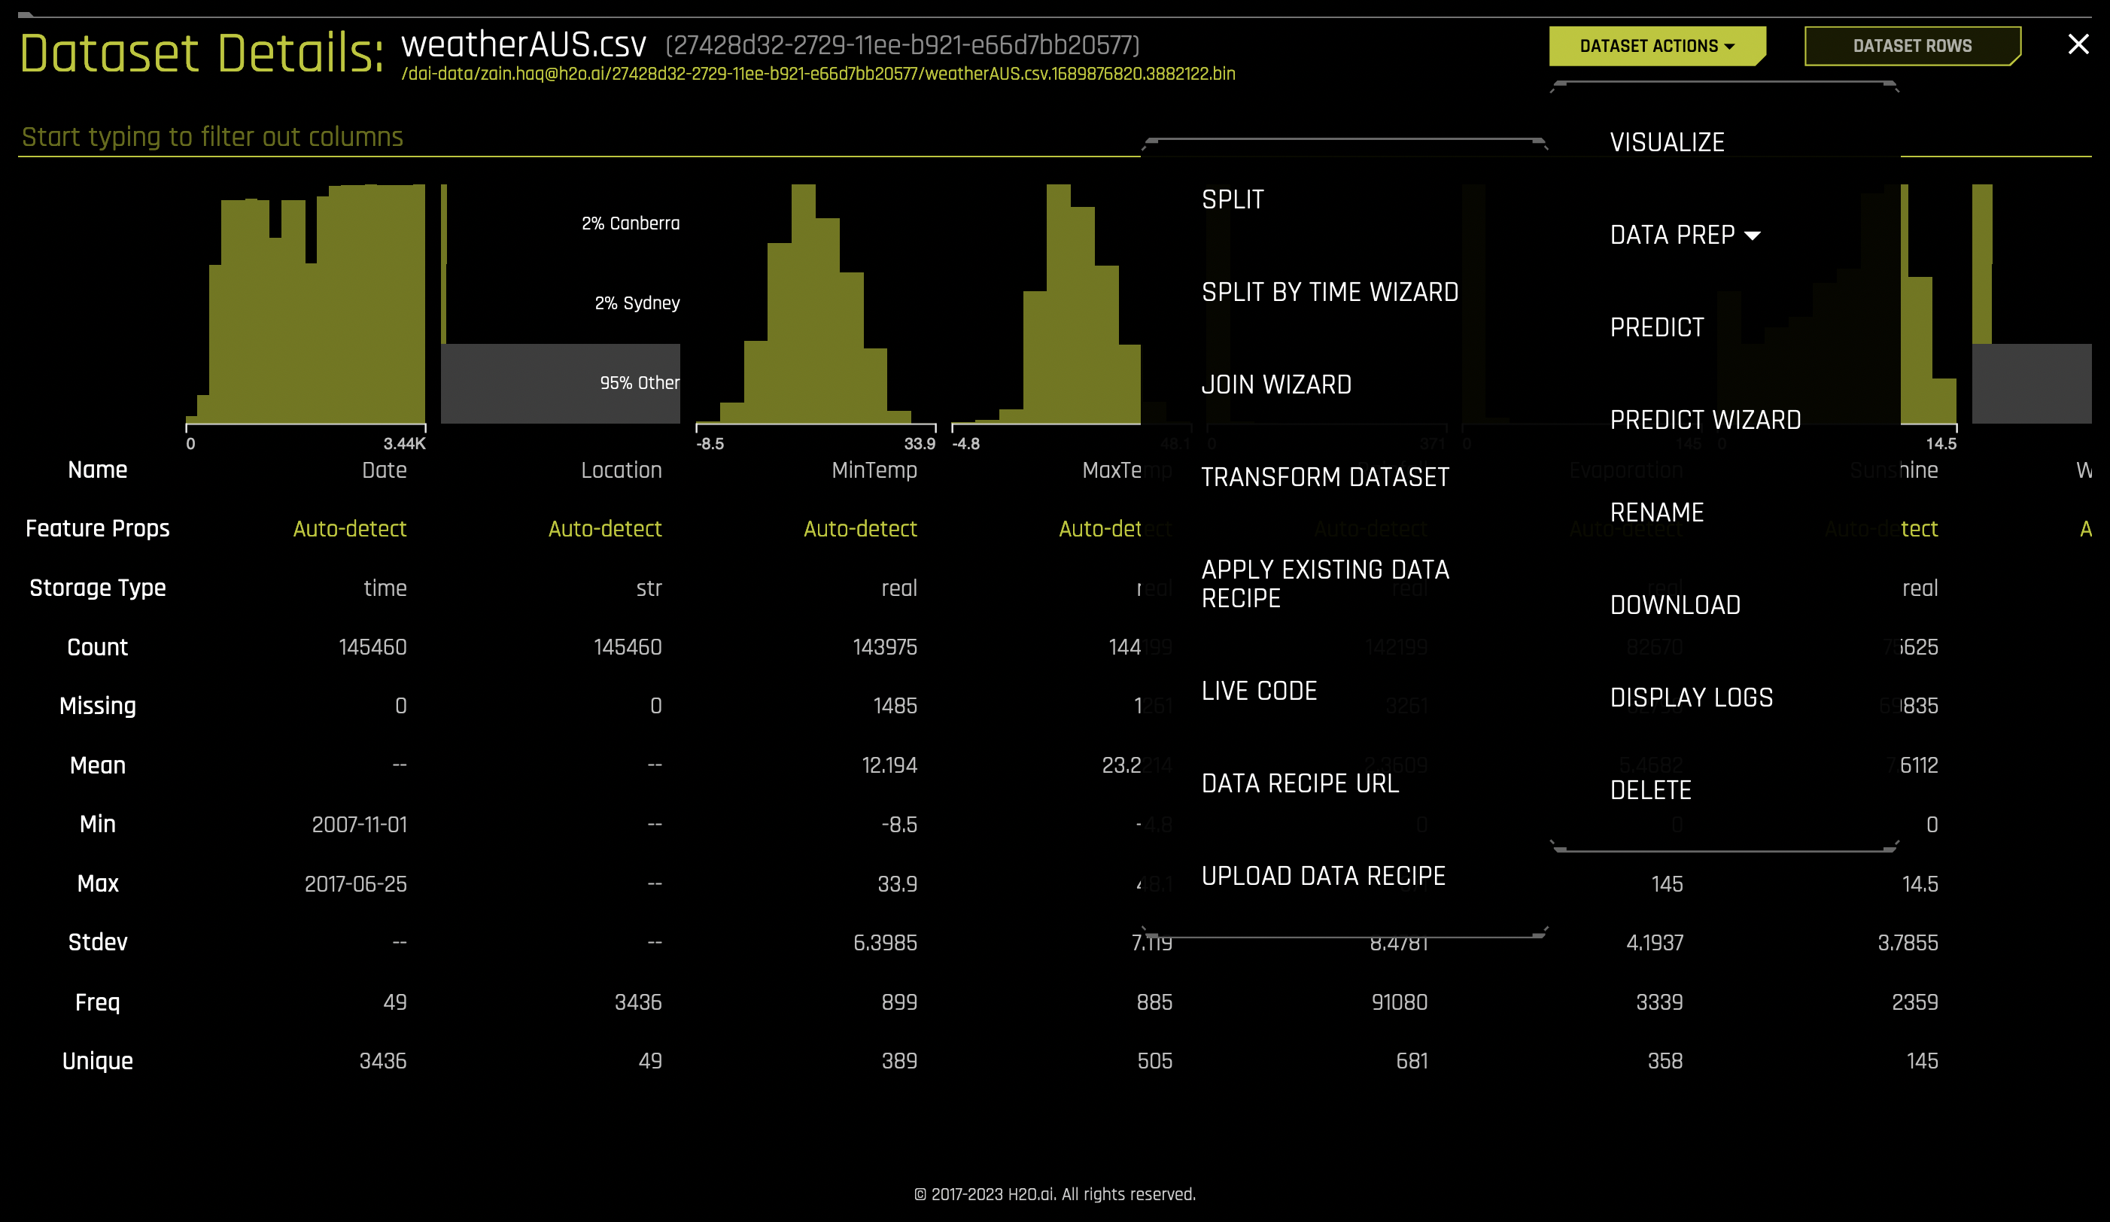Change Feature Props dropdown for Date column
Image resolution: width=2110 pixels, height=1222 pixels.
(x=349, y=528)
